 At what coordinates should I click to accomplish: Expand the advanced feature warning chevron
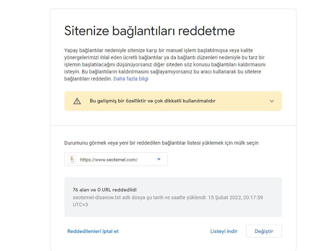(272, 101)
